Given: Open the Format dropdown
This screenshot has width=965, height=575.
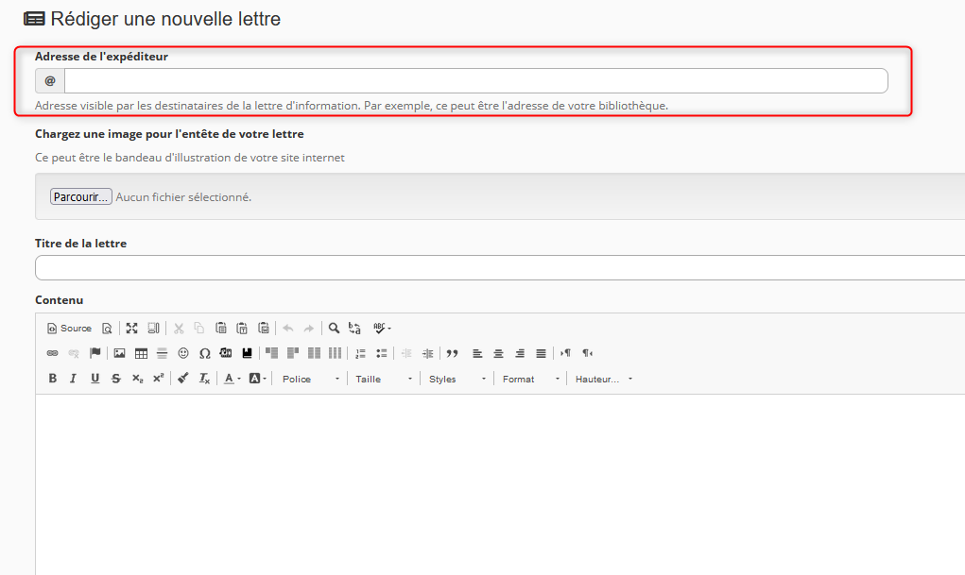Looking at the screenshot, I should point(531,379).
